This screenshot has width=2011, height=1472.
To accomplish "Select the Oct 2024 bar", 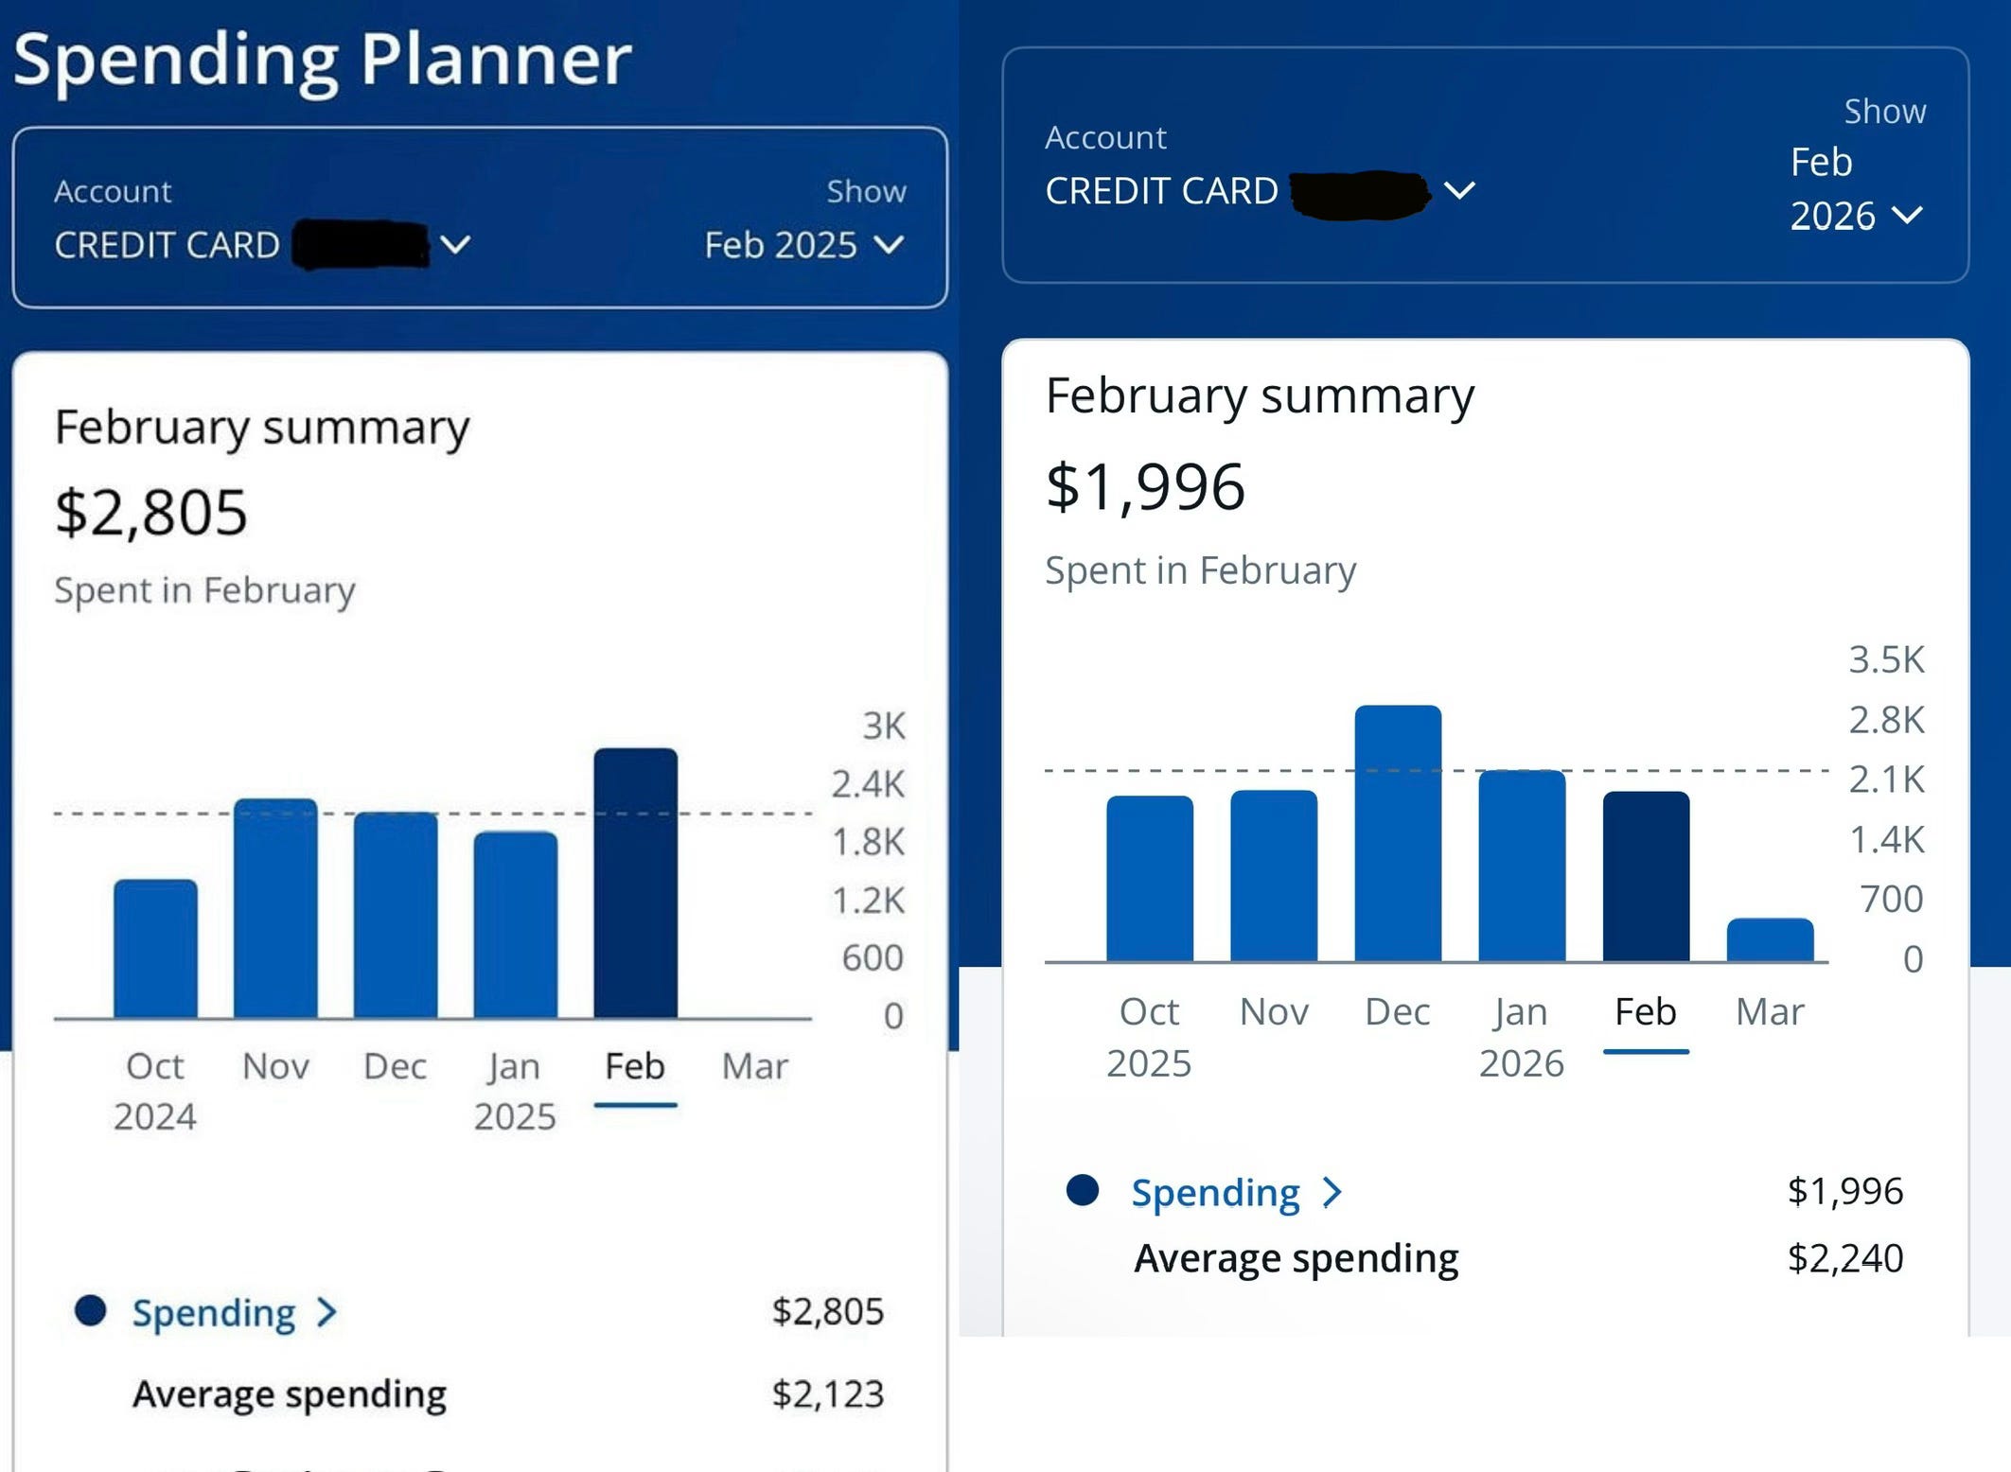I will (x=155, y=949).
